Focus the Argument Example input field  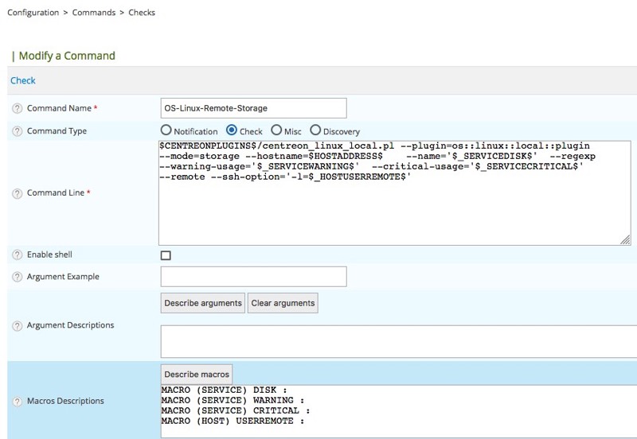(253, 277)
